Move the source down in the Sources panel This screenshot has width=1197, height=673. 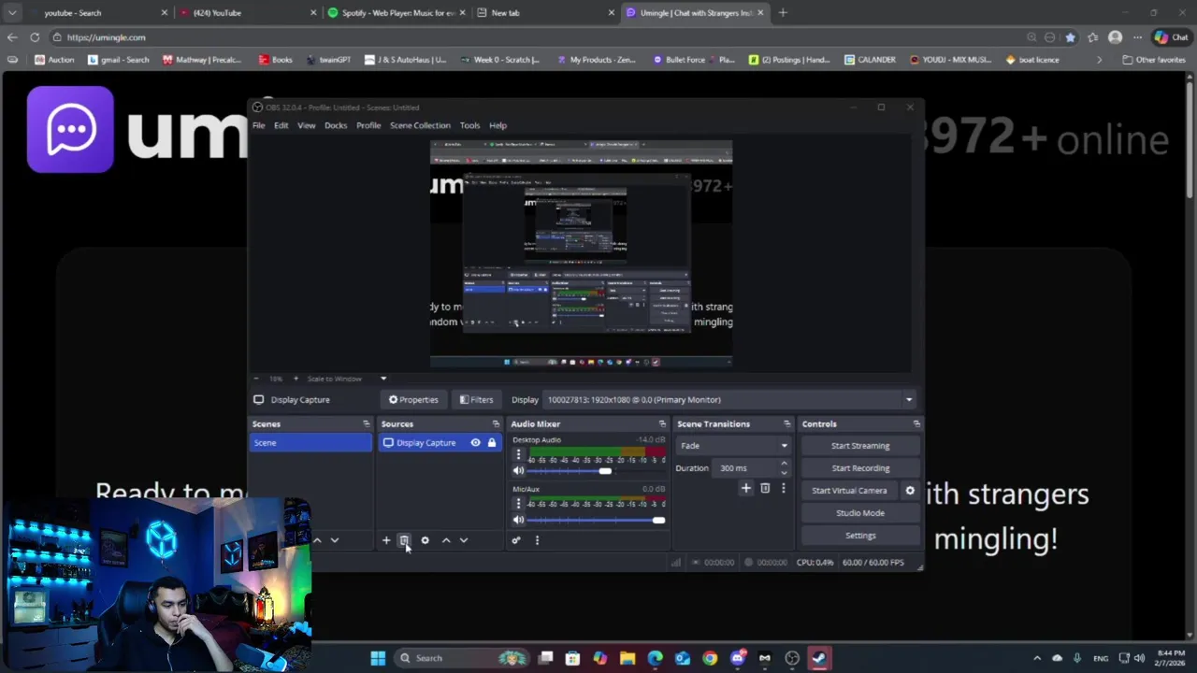463,540
